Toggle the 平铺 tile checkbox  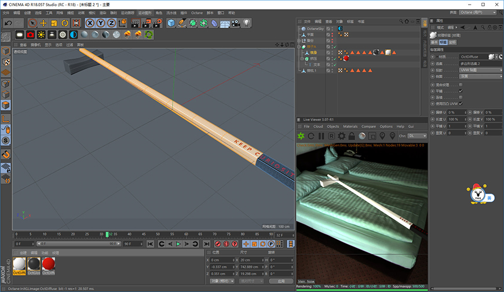pyautogui.click(x=461, y=91)
